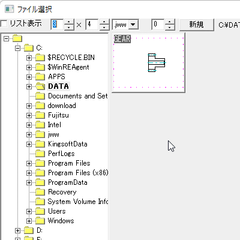Screen dimensions: 240x240
Task: Click the column count input field
Action: pos(57,25)
